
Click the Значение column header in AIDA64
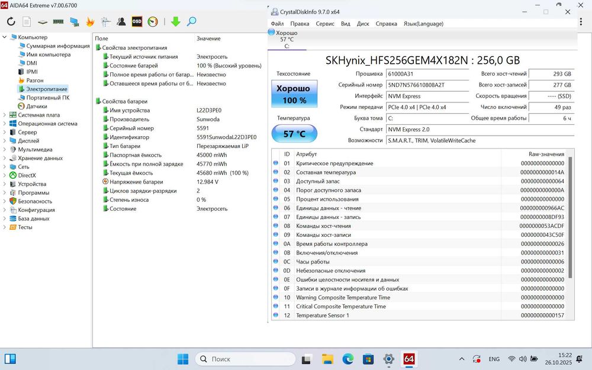(208, 38)
